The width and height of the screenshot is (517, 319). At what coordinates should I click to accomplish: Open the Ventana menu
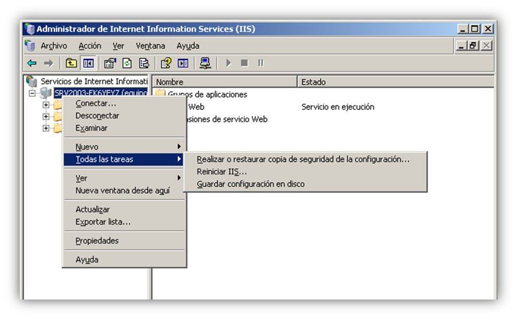click(150, 46)
